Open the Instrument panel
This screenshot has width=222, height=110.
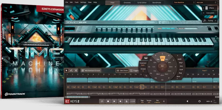[x=210, y=13]
